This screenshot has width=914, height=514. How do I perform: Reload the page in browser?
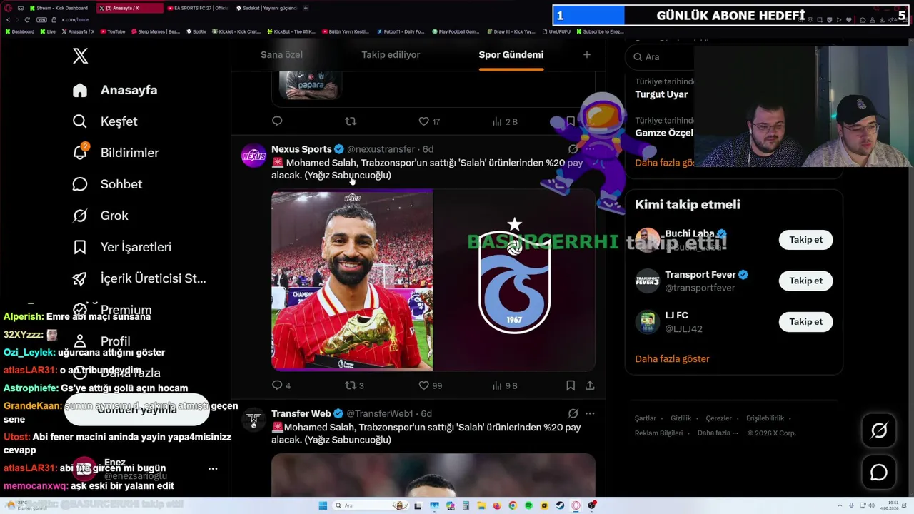27,19
